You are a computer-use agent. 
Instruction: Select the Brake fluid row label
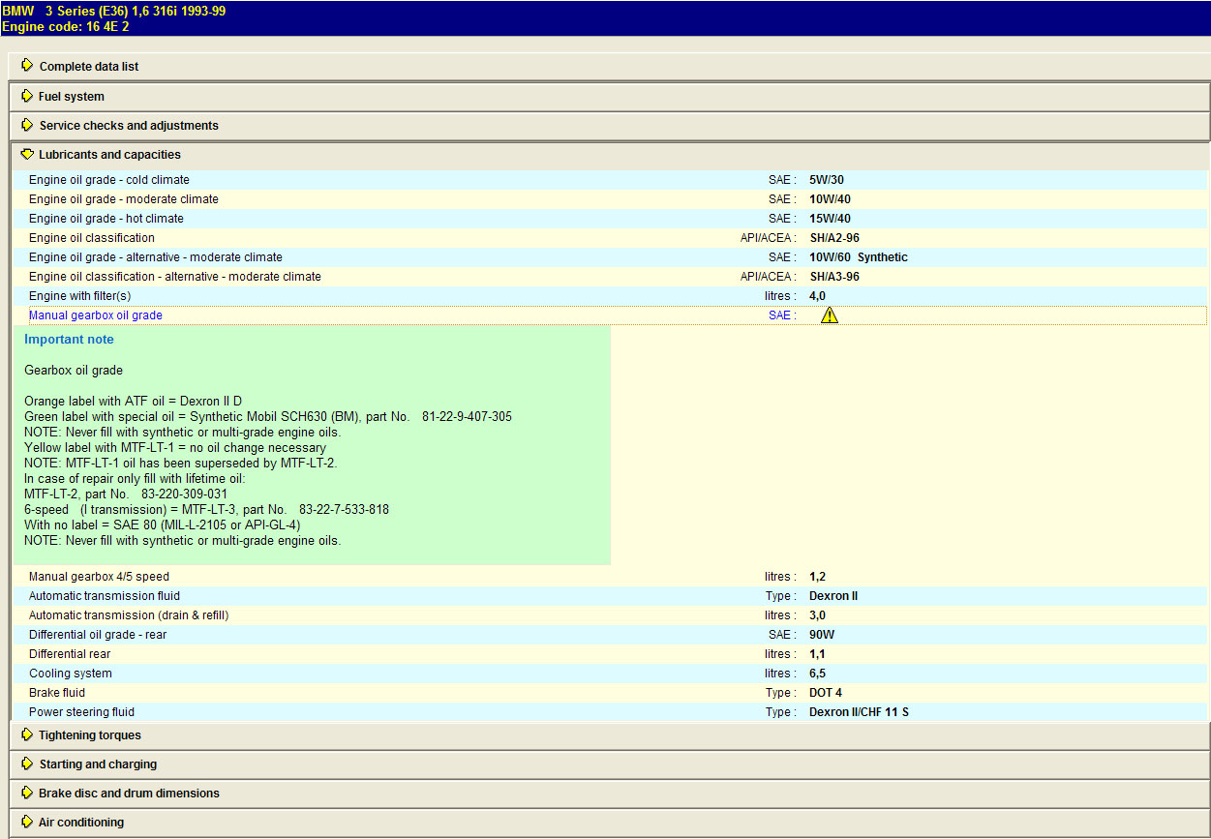[57, 693]
